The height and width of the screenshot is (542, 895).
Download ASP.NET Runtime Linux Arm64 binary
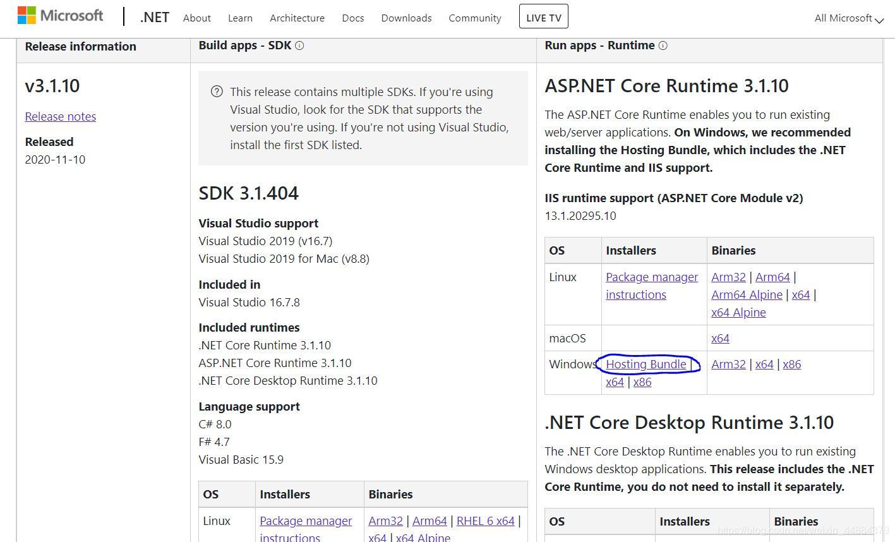click(772, 277)
